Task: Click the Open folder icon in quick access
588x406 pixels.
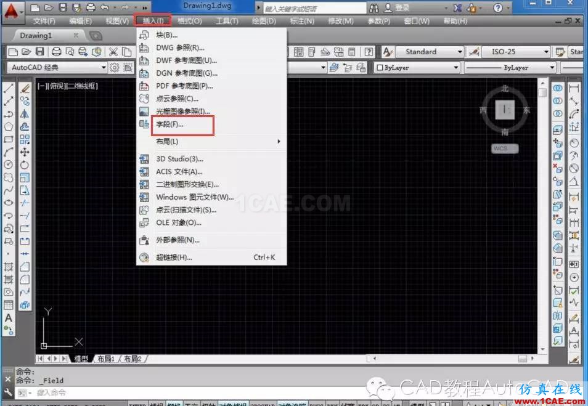Action: (49, 7)
